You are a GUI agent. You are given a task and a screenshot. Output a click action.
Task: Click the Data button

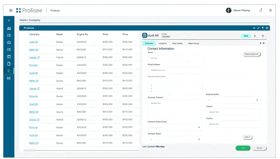[246, 36]
